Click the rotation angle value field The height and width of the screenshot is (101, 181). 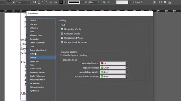coord(23,2)
